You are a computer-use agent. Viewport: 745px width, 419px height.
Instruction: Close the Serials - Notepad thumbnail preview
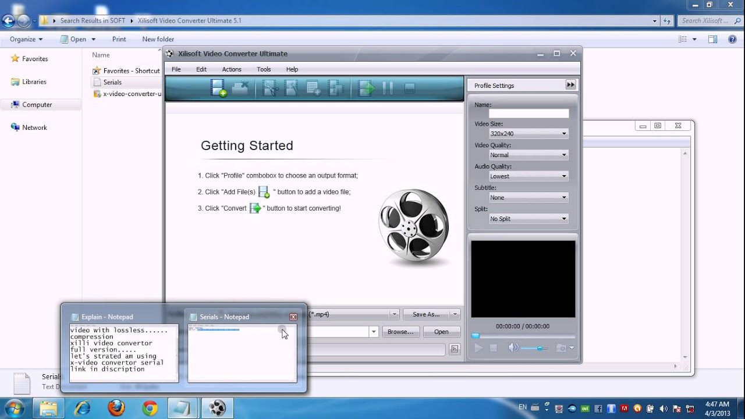[293, 317]
